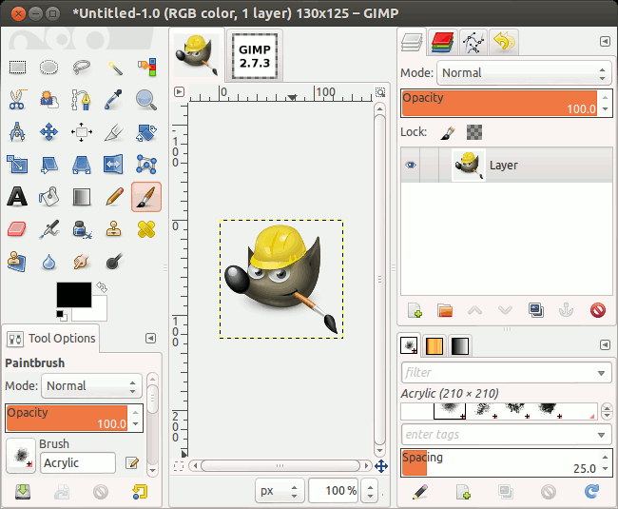The width and height of the screenshot is (618, 509).
Task: Select the Rectangle Select tool
Action: tap(17, 67)
